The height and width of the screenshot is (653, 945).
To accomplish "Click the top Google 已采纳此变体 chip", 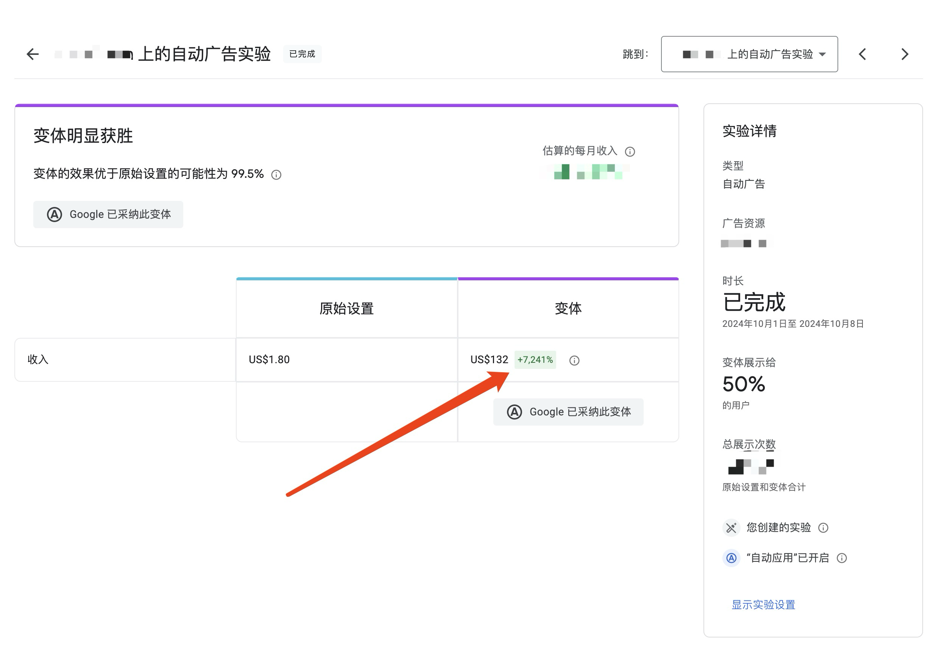I will pos(108,215).
